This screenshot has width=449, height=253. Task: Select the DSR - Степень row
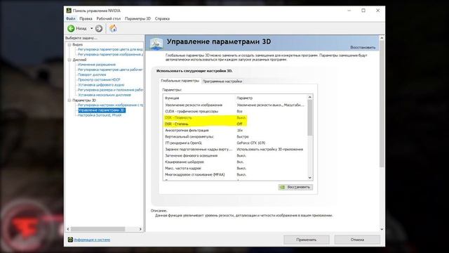coord(235,124)
